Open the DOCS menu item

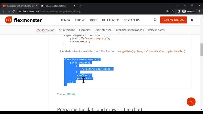tap(94, 20)
